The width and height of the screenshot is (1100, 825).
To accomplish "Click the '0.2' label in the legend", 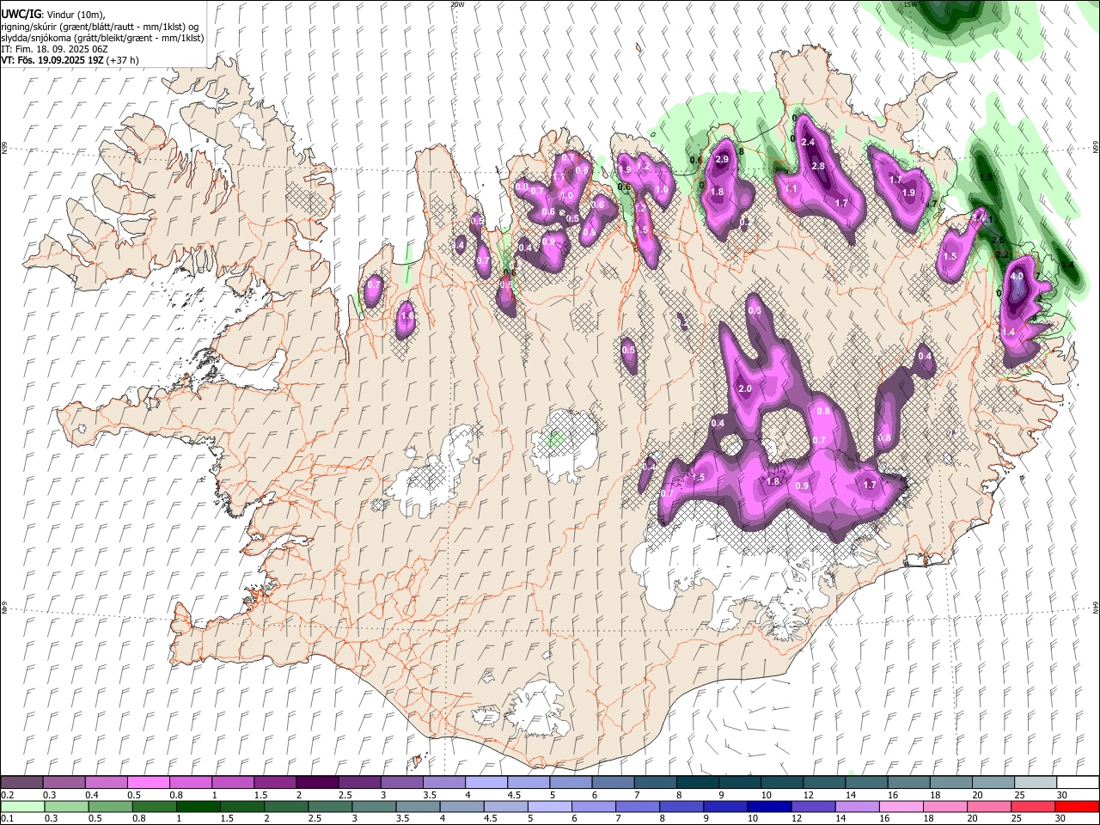I will pyautogui.click(x=7, y=795).
